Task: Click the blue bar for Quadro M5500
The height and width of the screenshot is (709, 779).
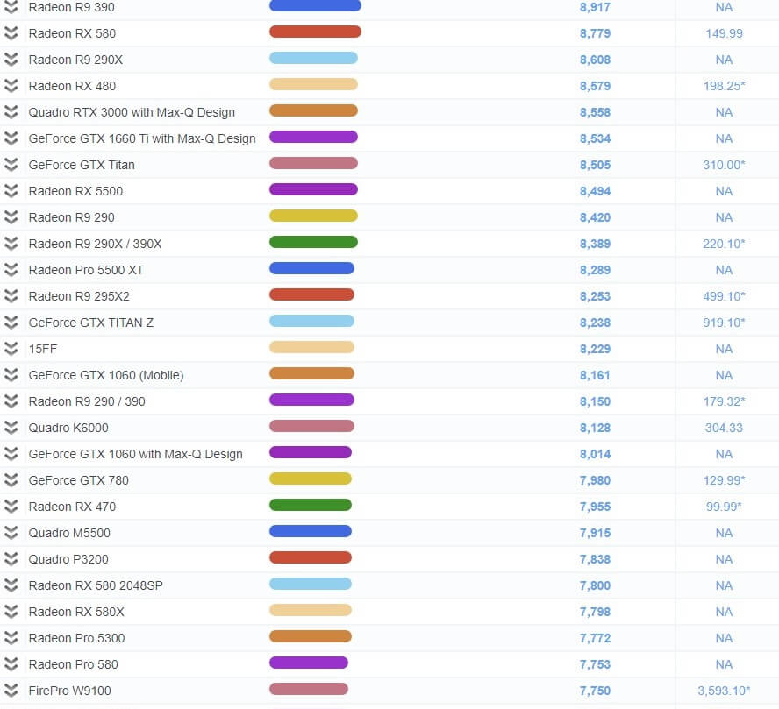Action: [x=311, y=531]
